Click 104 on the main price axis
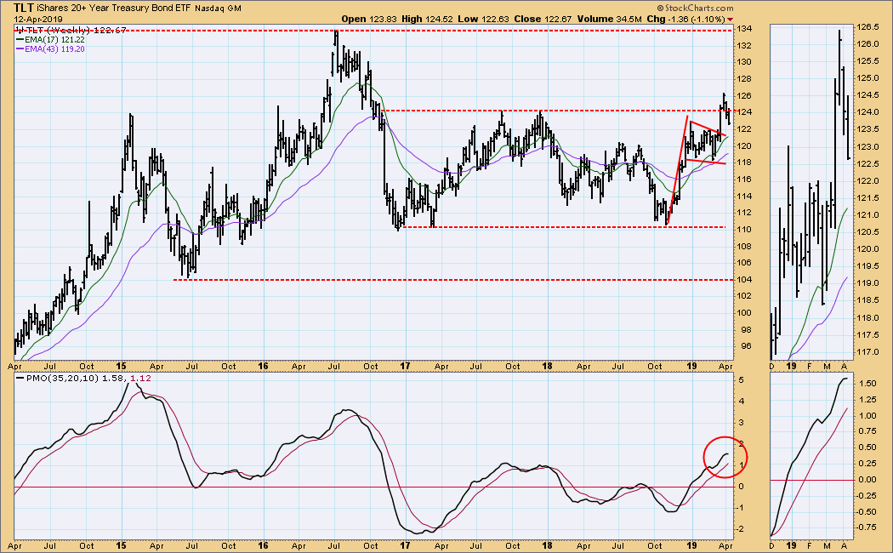The image size is (893, 553). 744,280
